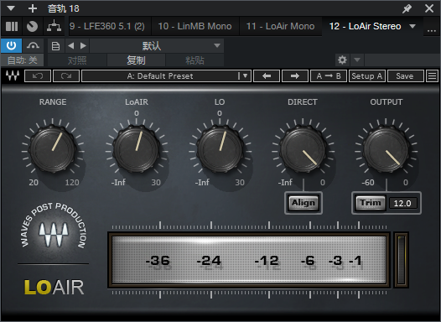Toggle the Setup A button

click(x=366, y=76)
